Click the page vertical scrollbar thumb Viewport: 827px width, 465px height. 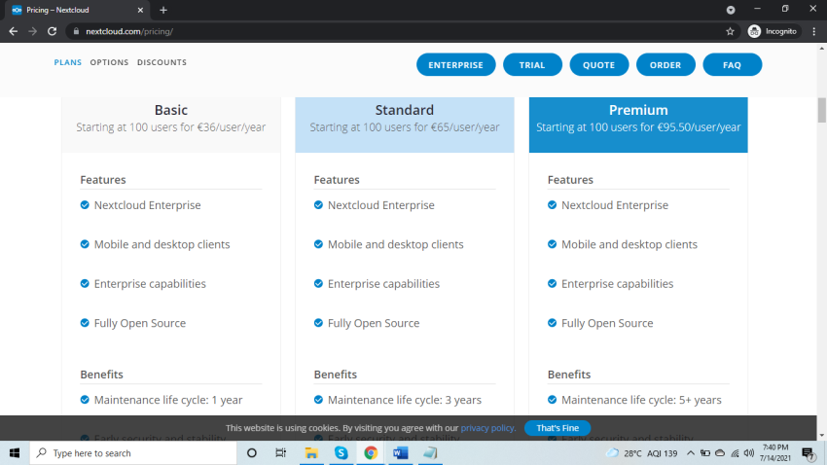click(x=822, y=110)
